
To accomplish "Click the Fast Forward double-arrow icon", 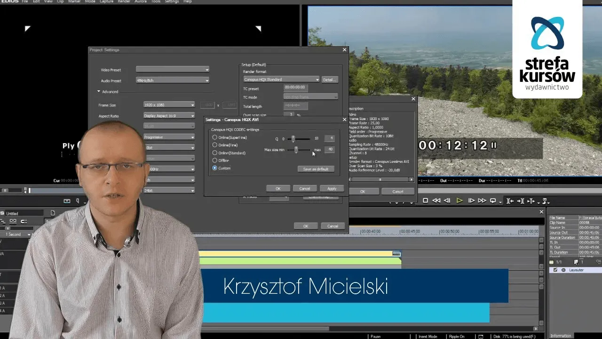I will (x=482, y=201).
